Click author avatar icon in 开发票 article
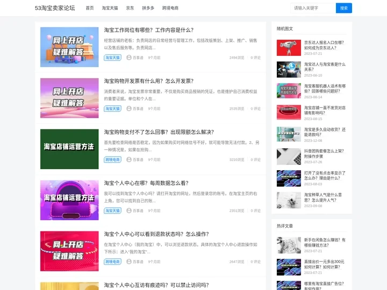 (129, 108)
